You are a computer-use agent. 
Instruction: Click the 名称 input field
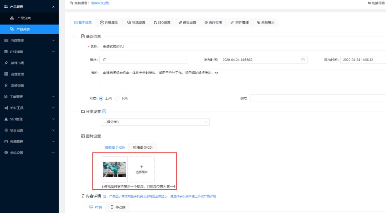[x=241, y=47]
